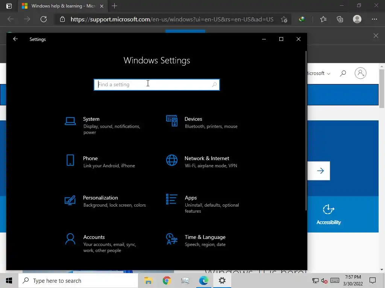
Task: Open Edge Collections icon
Action: click(x=340, y=19)
